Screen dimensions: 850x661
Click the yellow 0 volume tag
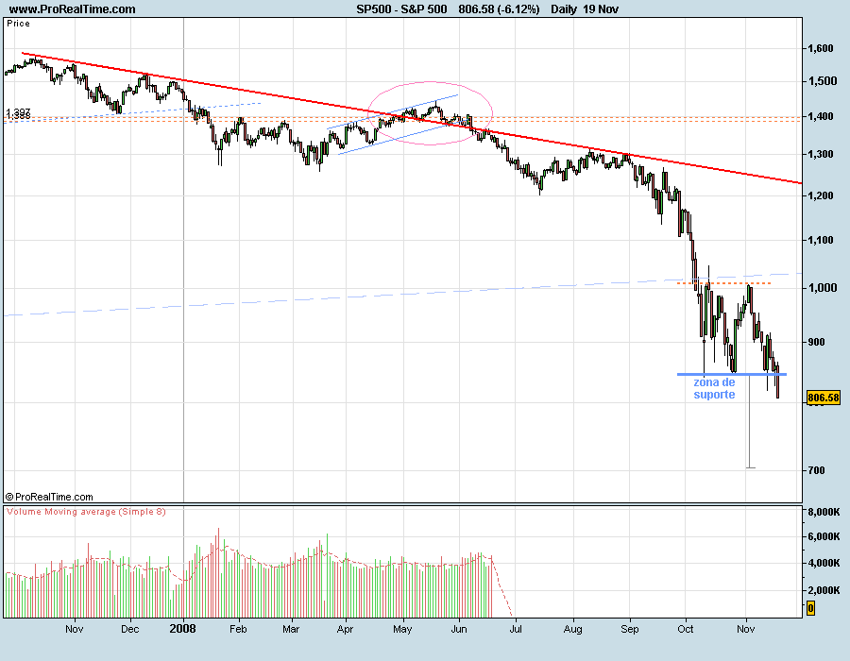click(x=810, y=608)
